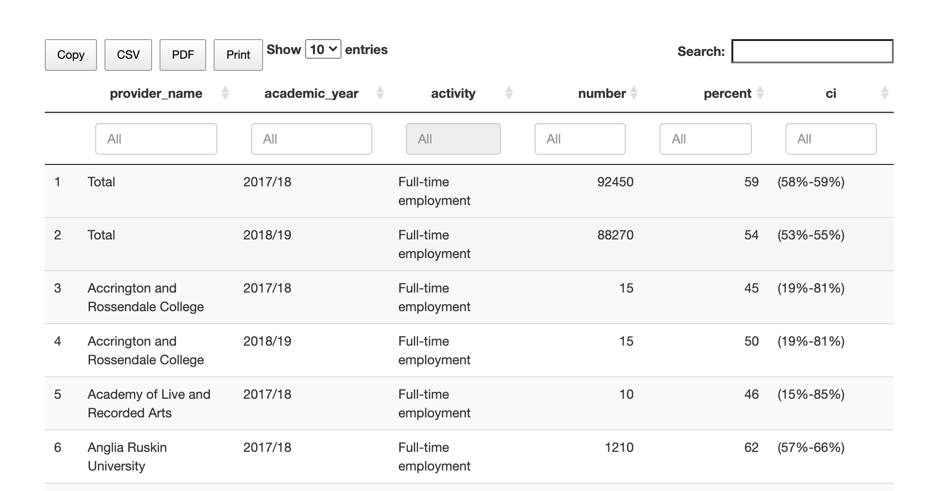Click the Copy button

(70, 55)
